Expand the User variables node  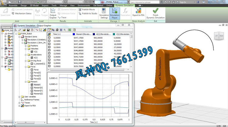point(19,97)
